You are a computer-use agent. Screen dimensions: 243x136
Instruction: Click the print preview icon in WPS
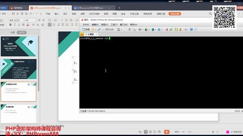[26, 14]
